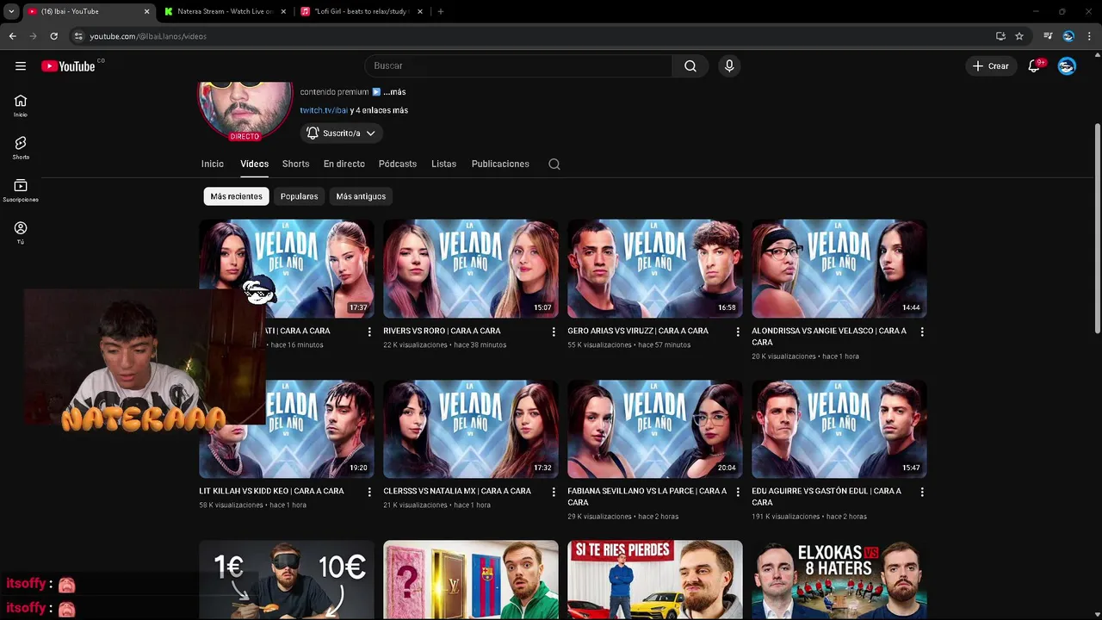Open options for ALONDRISSA VS ANGIE VELASCO video
1102x620 pixels.
[922, 332]
